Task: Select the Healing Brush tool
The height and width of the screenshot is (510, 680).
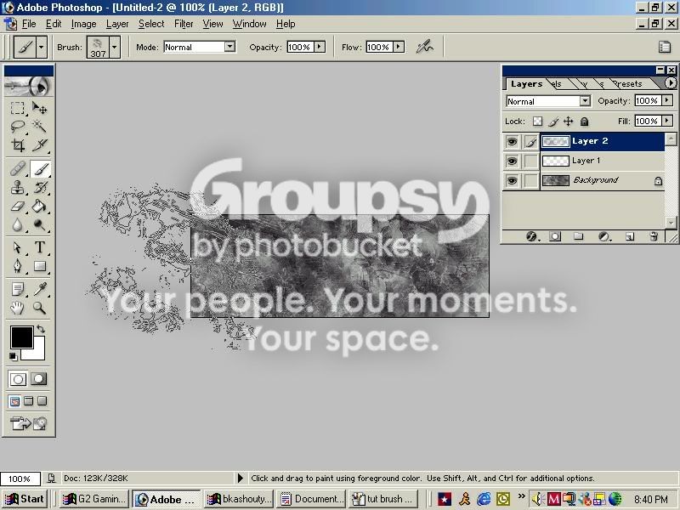Action: (17, 169)
